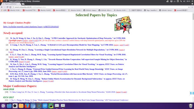Screen dimensions: 194x109
Task: Switch to Chromium icon in dock
Action: tap(33, 106)
